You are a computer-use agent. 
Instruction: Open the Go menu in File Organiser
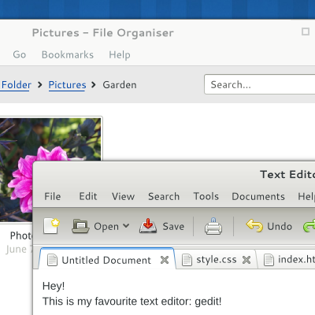pyautogui.click(x=20, y=54)
